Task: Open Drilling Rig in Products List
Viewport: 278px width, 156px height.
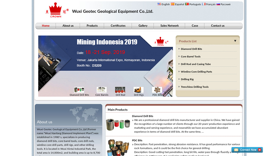Action: click(187, 79)
